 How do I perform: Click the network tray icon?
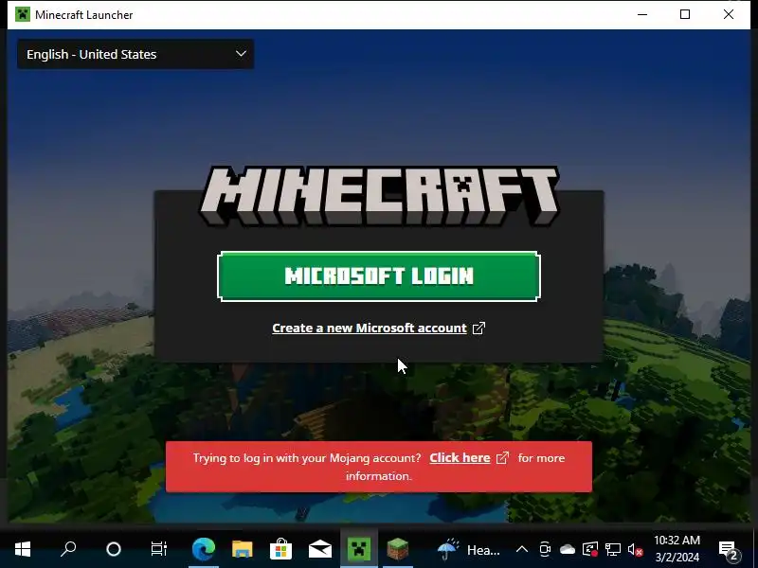613,549
